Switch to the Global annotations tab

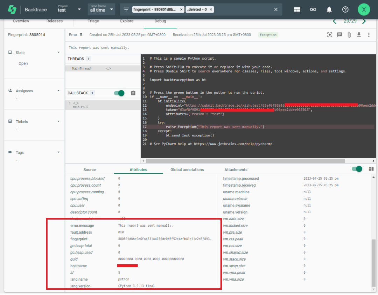click(187, 170)
